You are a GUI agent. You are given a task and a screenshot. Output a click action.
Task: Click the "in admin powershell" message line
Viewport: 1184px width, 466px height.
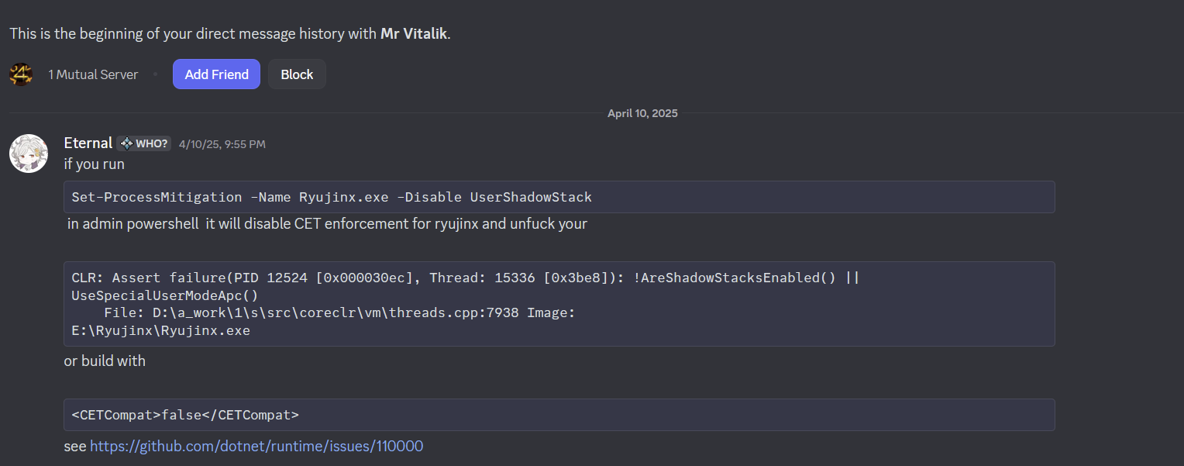tap(327, 224)
